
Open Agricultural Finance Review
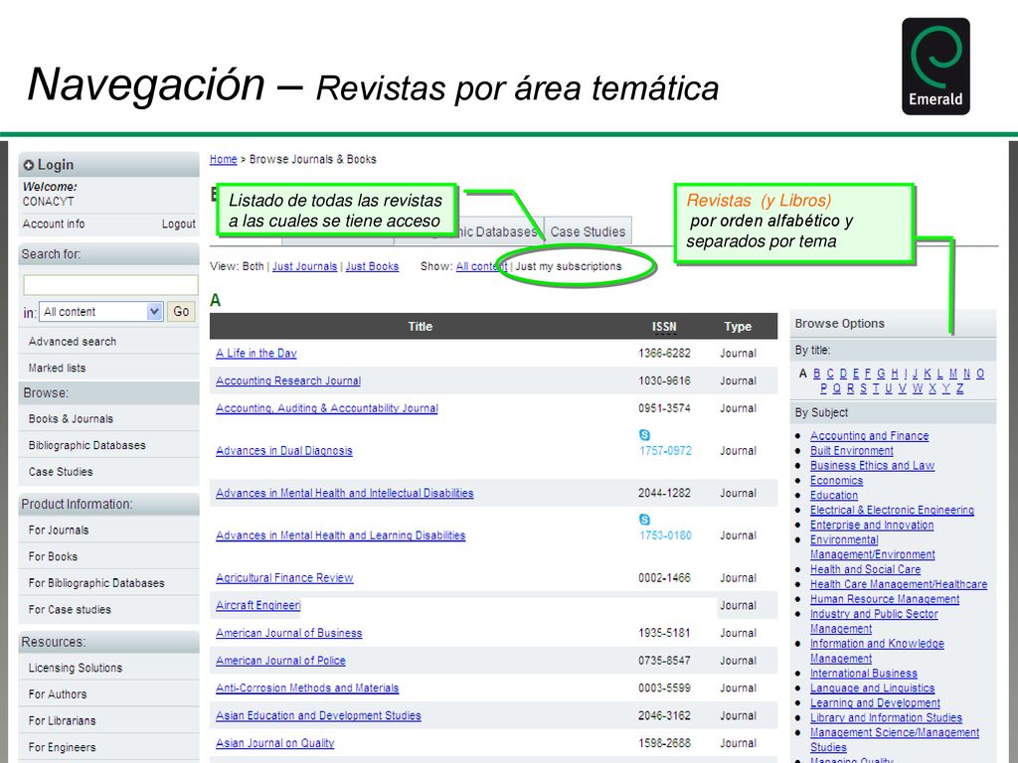click(284, 578)
